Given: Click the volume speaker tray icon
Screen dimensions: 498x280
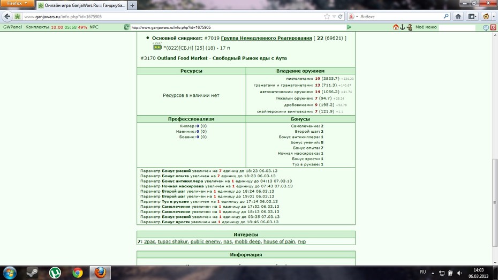Looking at the screenshot, I should (459, 273).
